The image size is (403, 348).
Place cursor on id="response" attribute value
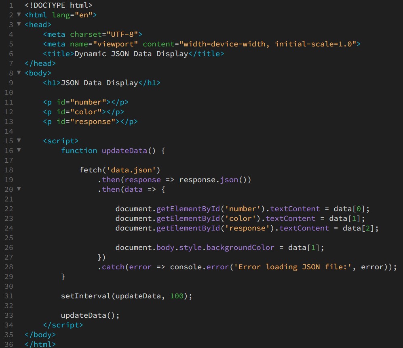(x=95, y=122)
